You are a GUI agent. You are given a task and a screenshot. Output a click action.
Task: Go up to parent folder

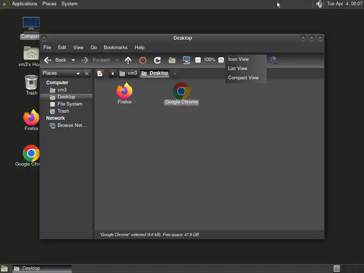point(128,60)
